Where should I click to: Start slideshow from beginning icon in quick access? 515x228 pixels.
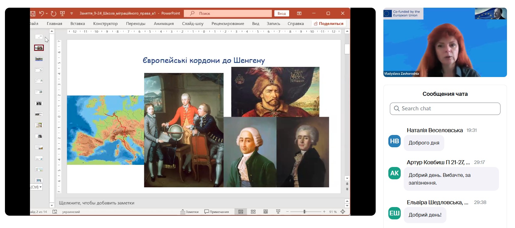click(62, 13)
